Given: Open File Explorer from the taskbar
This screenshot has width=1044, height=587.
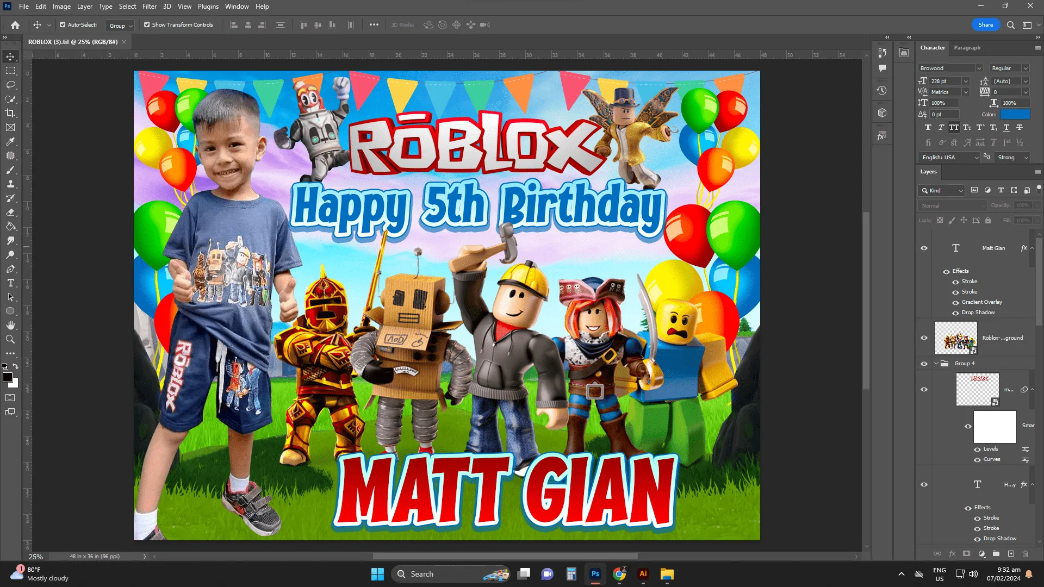Looking at the screenshot, I should point(667,574).
